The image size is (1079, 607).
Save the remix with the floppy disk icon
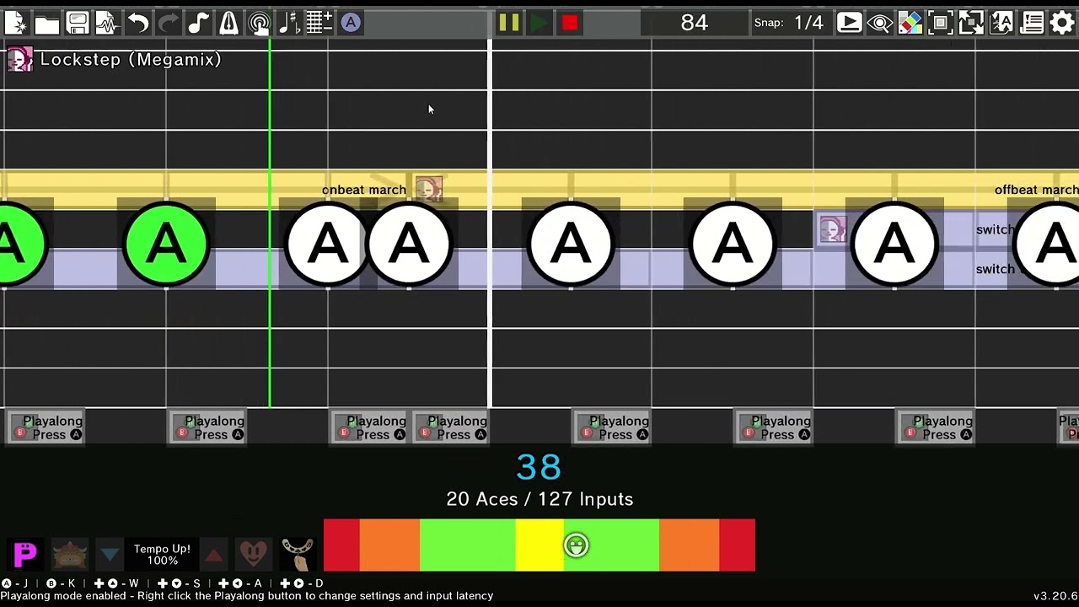(x=77, y=23)
